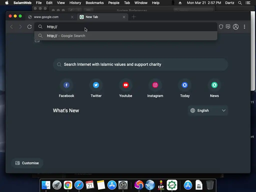Click the date and time in menu bar

(x=204, y=3)
